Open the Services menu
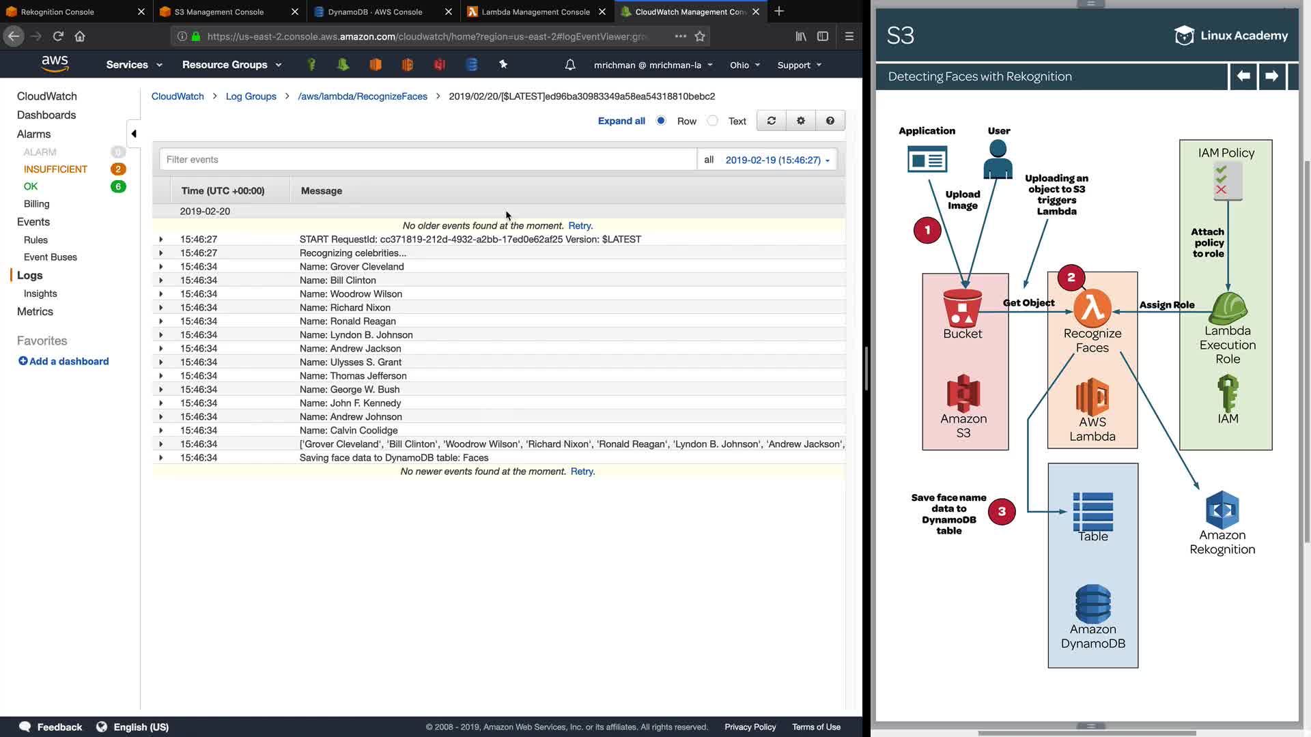The width and height of the screenshot is (1311, 737). (134, 65)
